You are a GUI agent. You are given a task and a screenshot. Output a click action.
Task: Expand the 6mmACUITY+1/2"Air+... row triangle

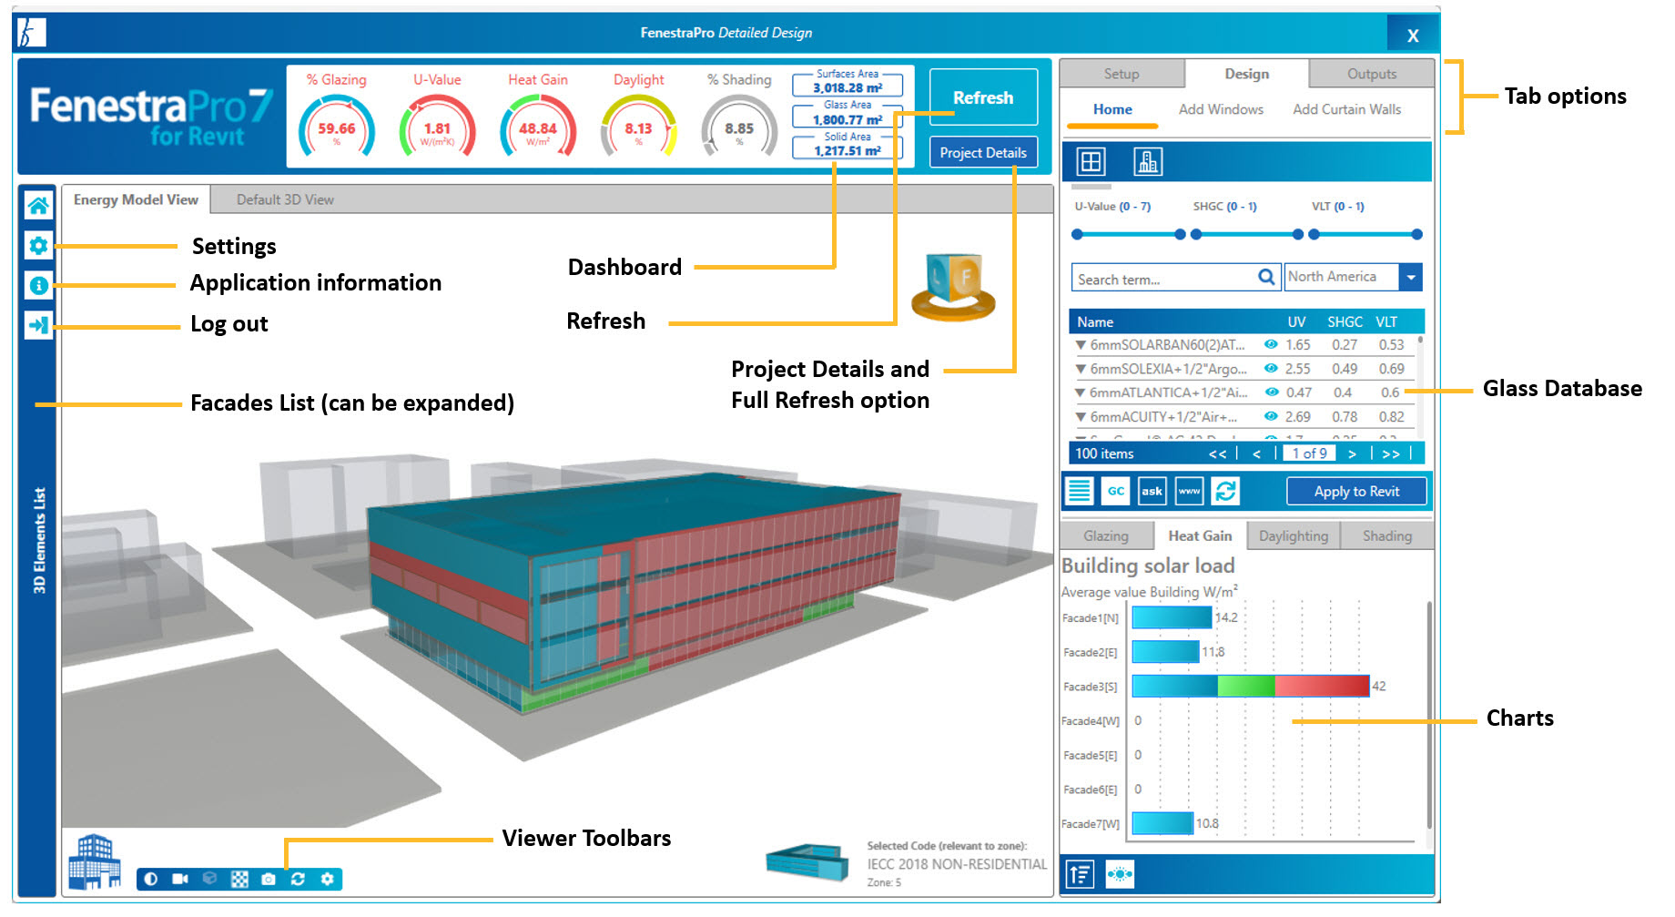[x=1081, y=417]
